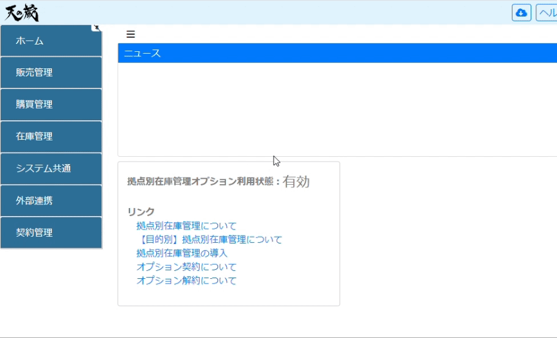The width and height of the screenshot is (557, 338).
Task: Click the ニュース panel header
Action: 338,53
